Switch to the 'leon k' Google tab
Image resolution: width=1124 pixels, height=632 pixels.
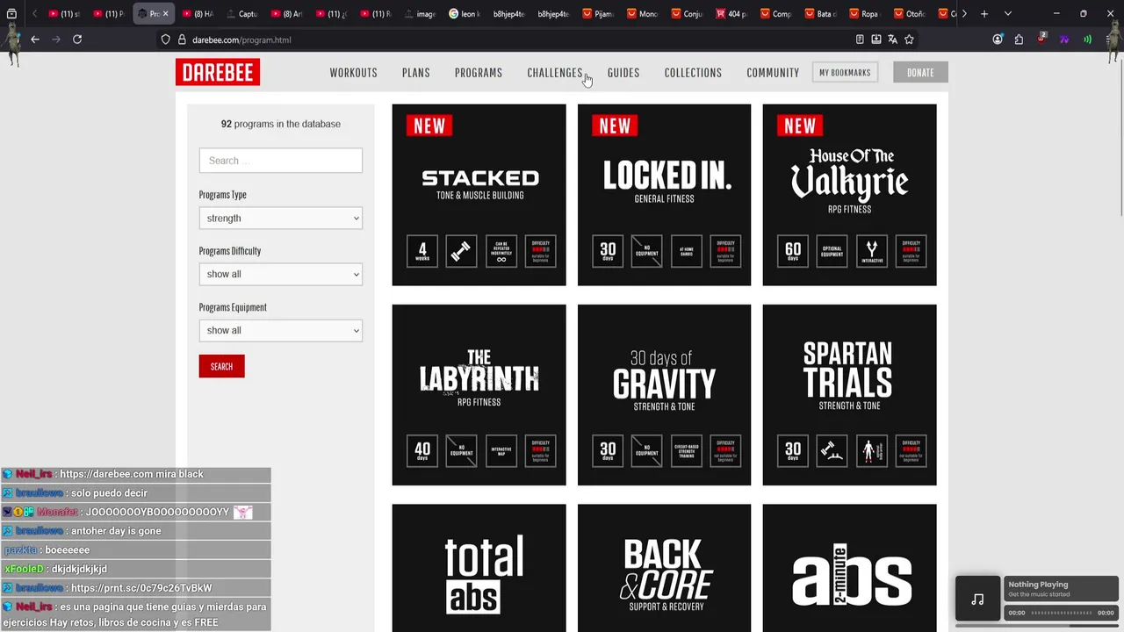tap(465, 14)
